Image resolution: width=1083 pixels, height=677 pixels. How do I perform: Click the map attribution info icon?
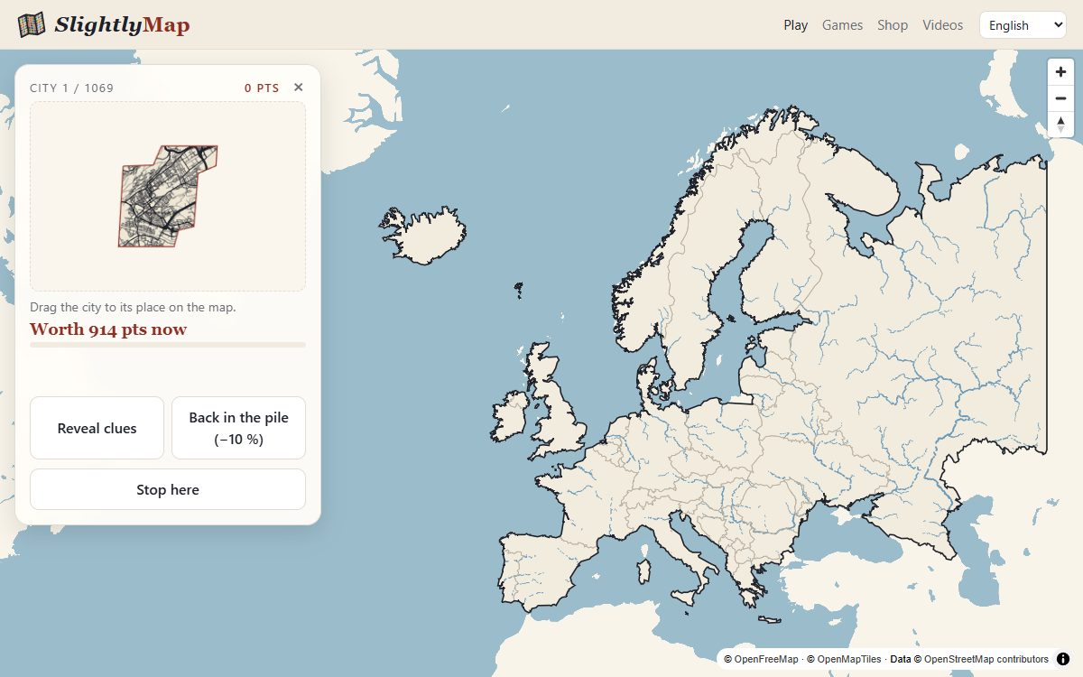coord(1063,659)
